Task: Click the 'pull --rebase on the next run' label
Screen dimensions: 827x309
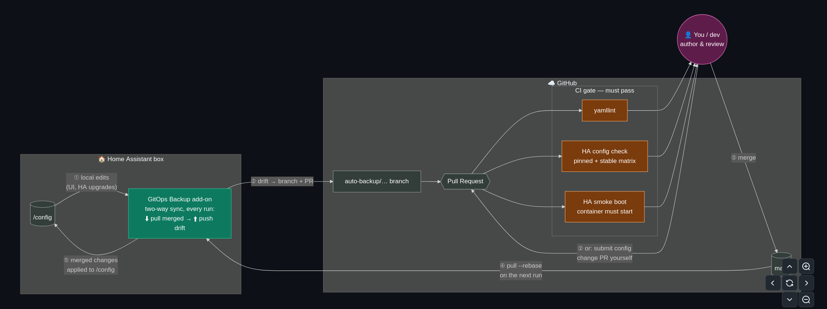Action: [x=521, y=270]
